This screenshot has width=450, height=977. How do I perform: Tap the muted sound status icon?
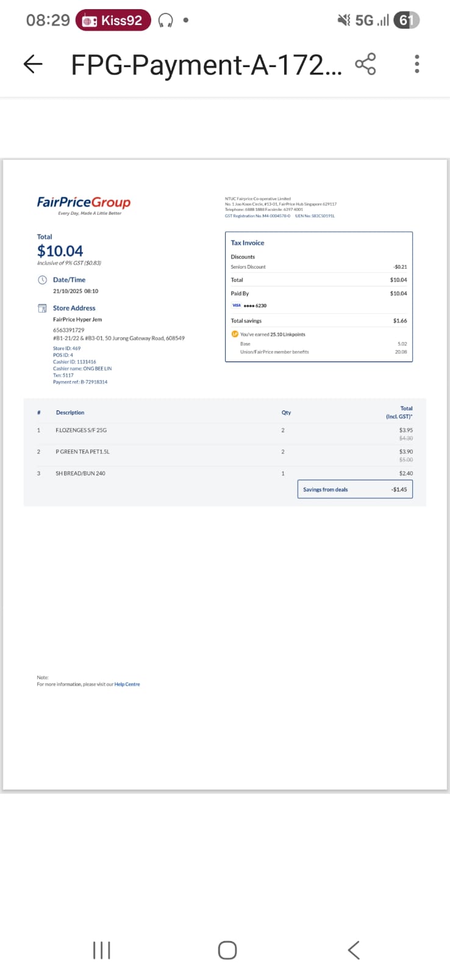[x=344, y=20]
